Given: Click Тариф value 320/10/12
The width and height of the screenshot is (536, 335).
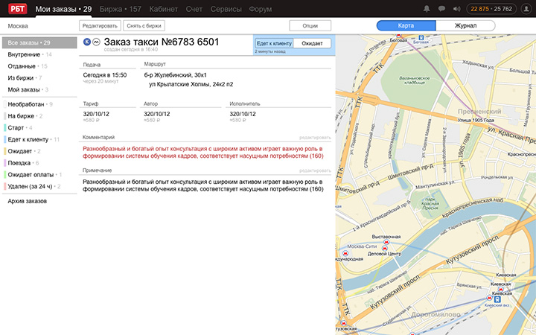Looking at the screenshot, I should click(x=96, y=114).
